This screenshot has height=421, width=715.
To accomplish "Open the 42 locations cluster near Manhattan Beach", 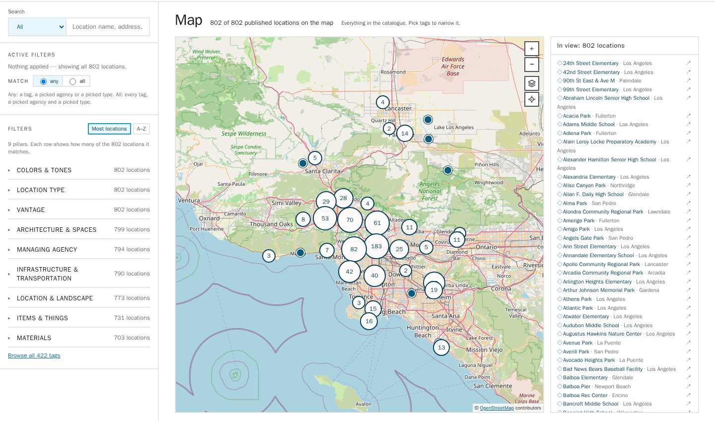I will pyautogui.click(x=350, y=272).
